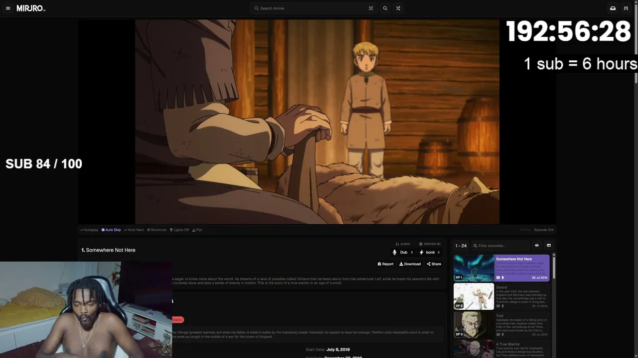Viewport: 638px width, 358px height.
Task: Click the subtitles icon on Troll episode
Action: pos(498,334)
